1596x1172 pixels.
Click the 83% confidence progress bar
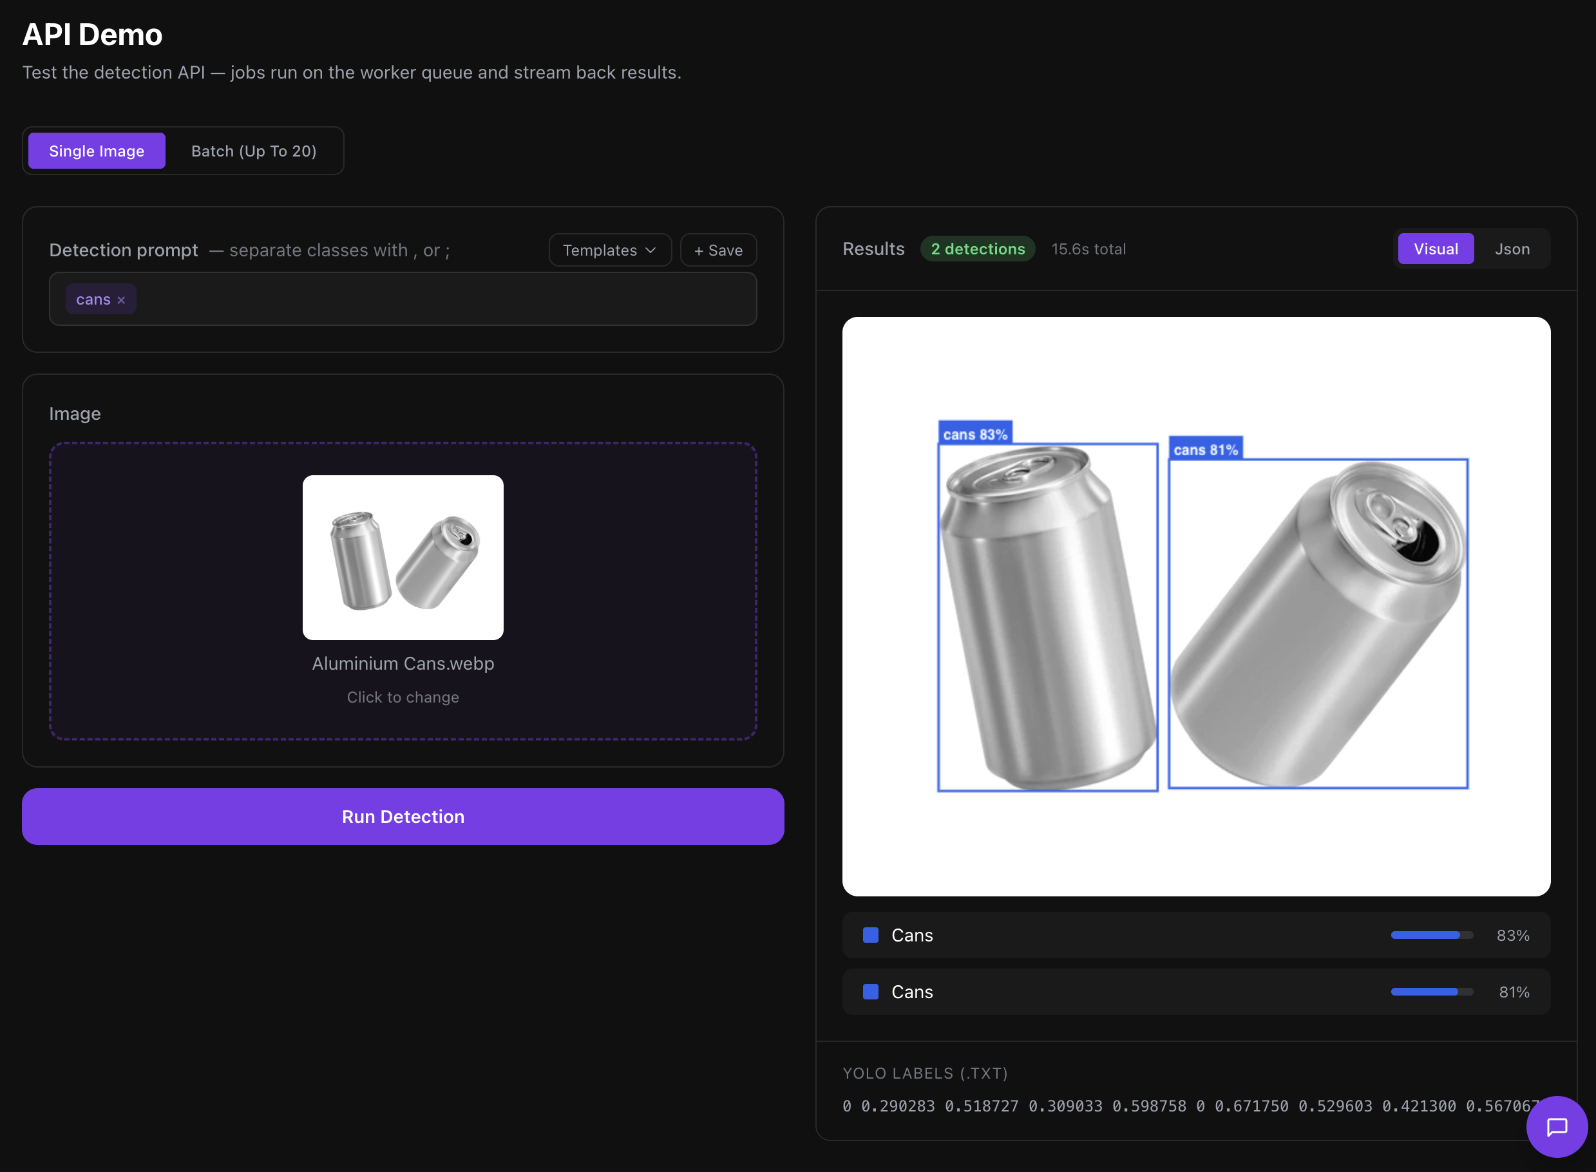1431,935
